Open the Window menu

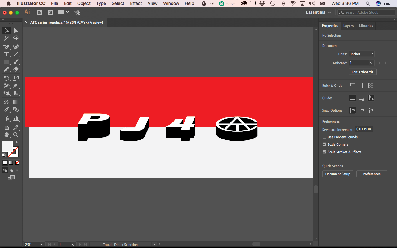pyautogui.click(x=171, y=3)
